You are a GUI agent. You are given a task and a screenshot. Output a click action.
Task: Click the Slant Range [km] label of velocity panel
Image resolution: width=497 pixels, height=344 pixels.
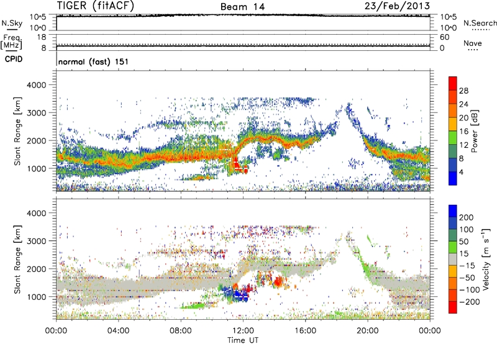pos(17,260)
